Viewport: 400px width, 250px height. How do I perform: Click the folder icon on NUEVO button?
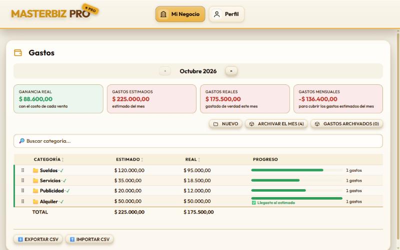click(216, 124)
